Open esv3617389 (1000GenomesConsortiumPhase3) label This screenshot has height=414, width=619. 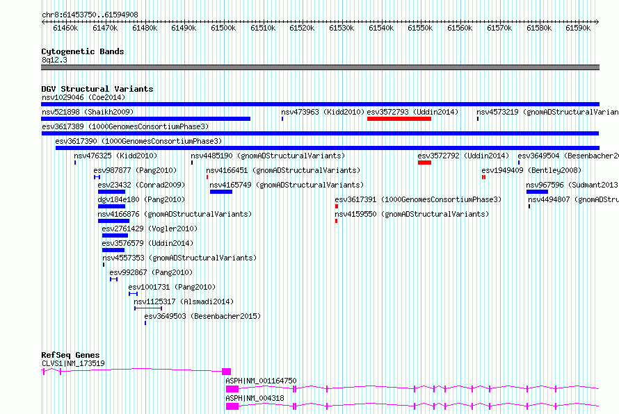click(125, 126)
